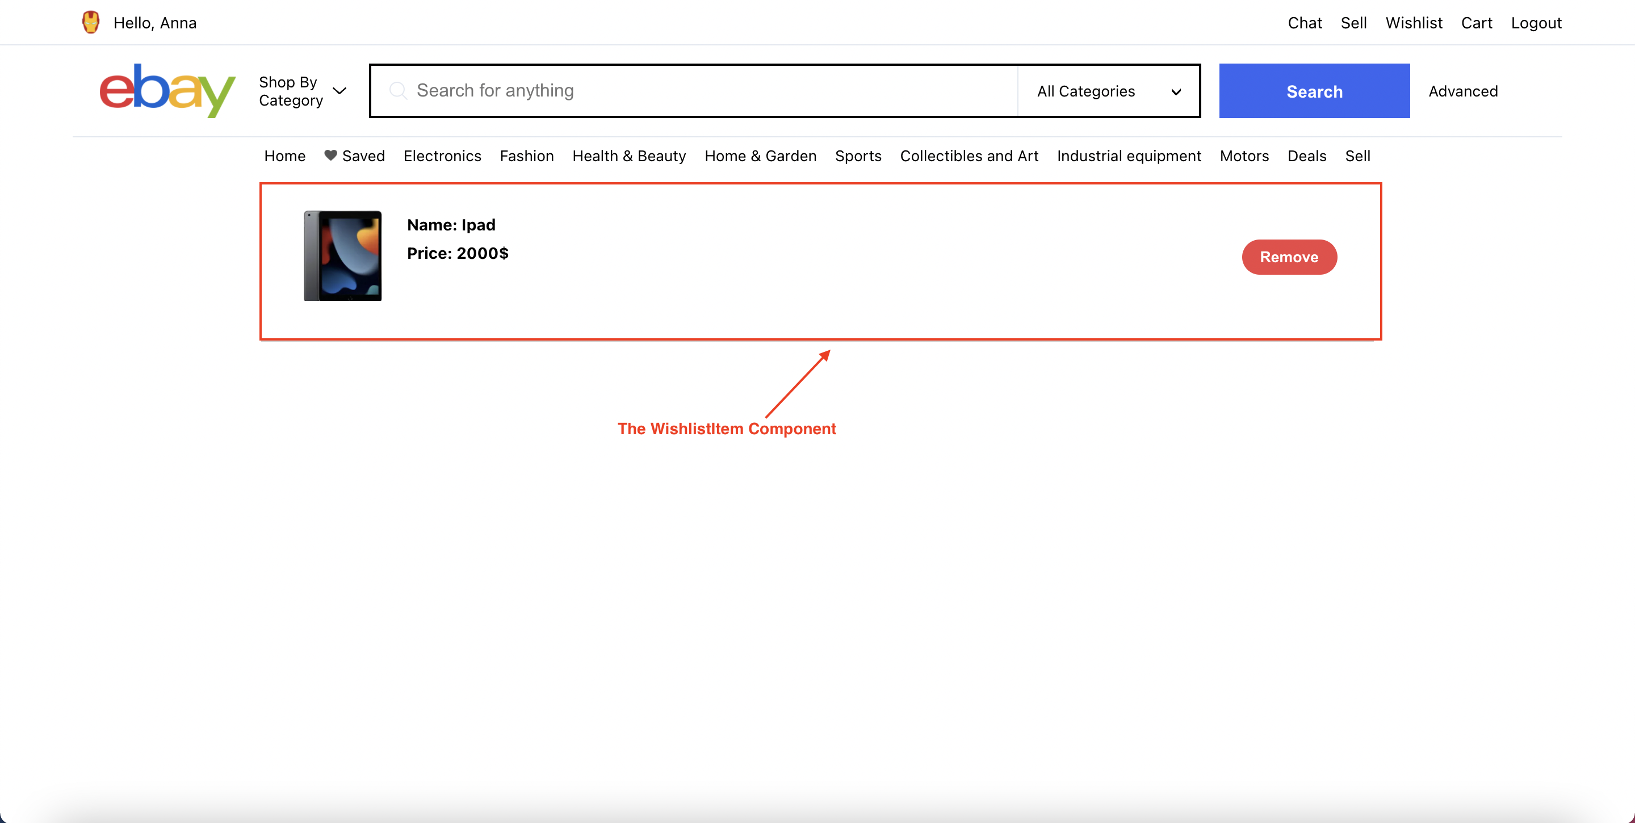Click the Name: Ipad text

451,225
